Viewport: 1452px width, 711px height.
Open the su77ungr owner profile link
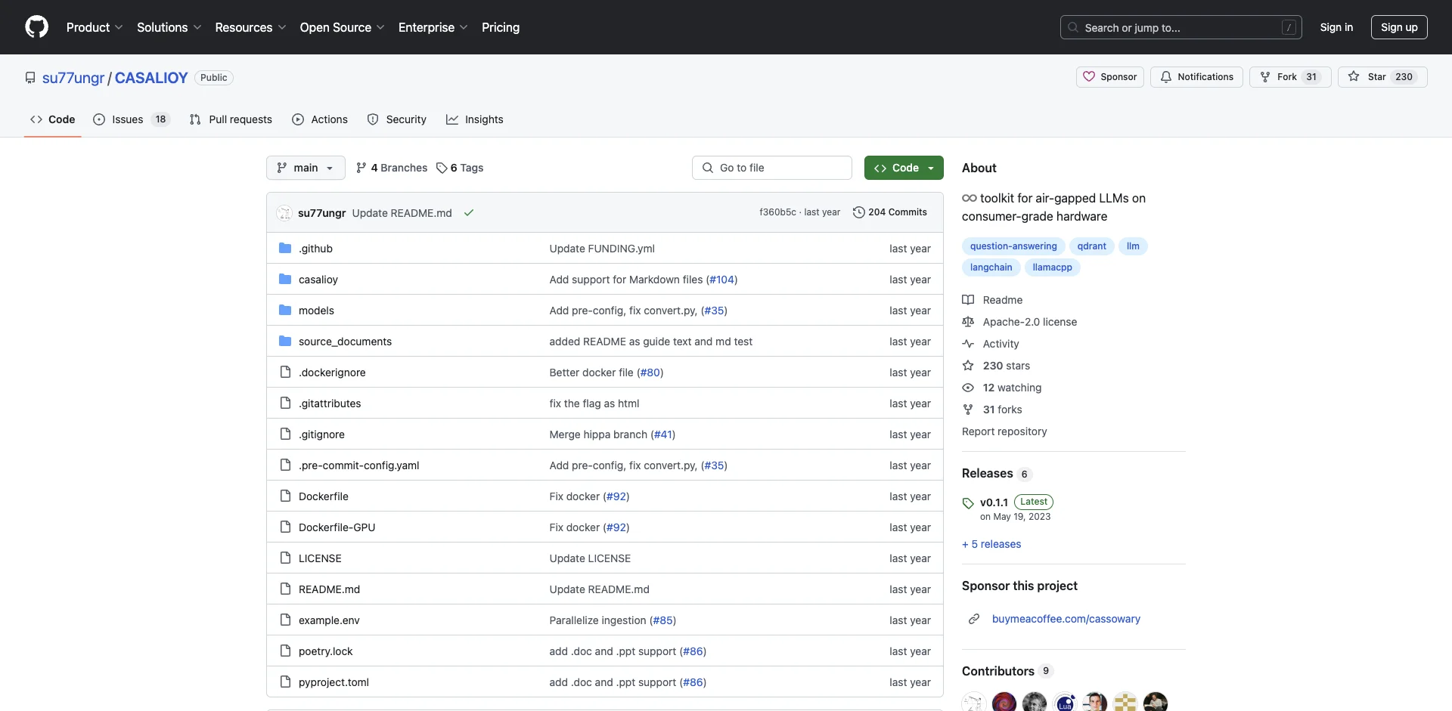pos(73,78)
